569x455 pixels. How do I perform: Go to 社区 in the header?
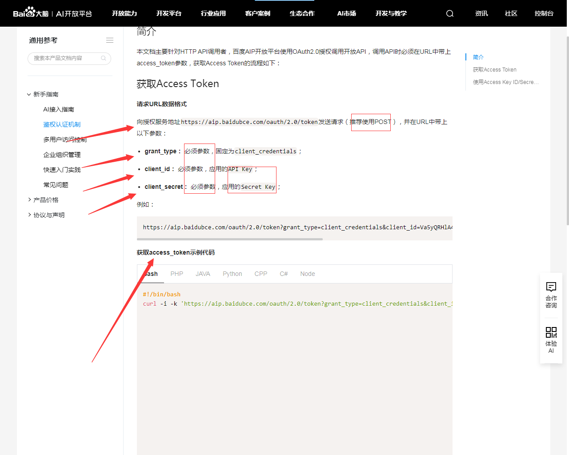click(x=511, y=13)
